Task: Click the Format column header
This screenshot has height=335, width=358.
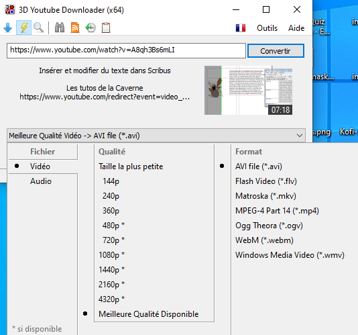Action: click(x=249, y=152)
